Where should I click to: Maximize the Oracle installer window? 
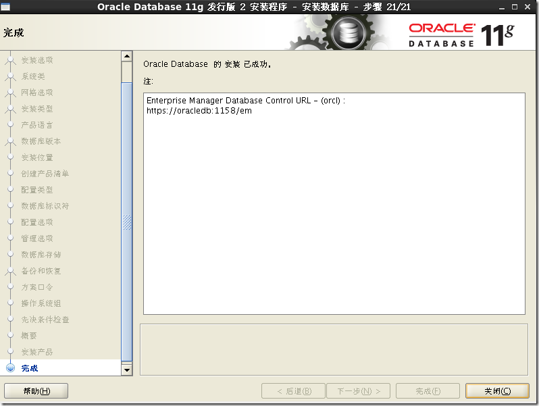[515, 7]
